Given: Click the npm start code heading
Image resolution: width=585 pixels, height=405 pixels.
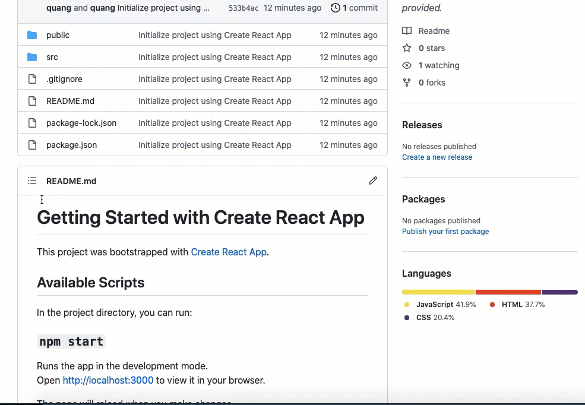Looking at the screenshot, I should (71, 341).
